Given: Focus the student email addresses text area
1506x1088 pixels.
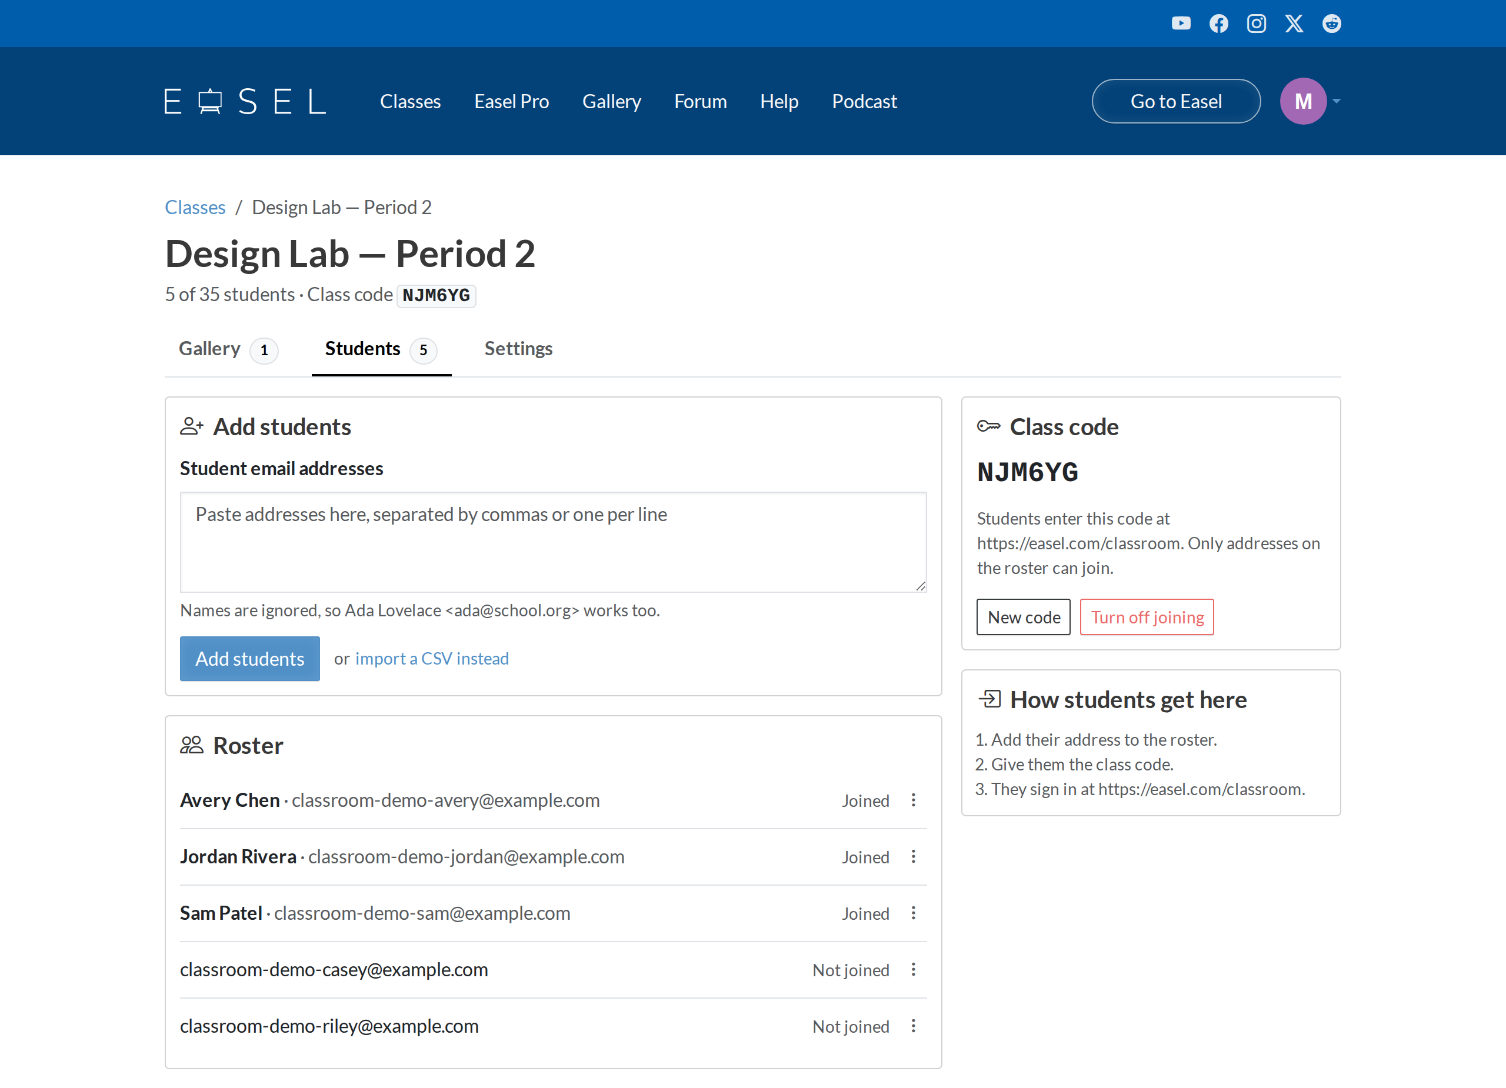Looking at the screenshot, I should (x=553, y=542).
